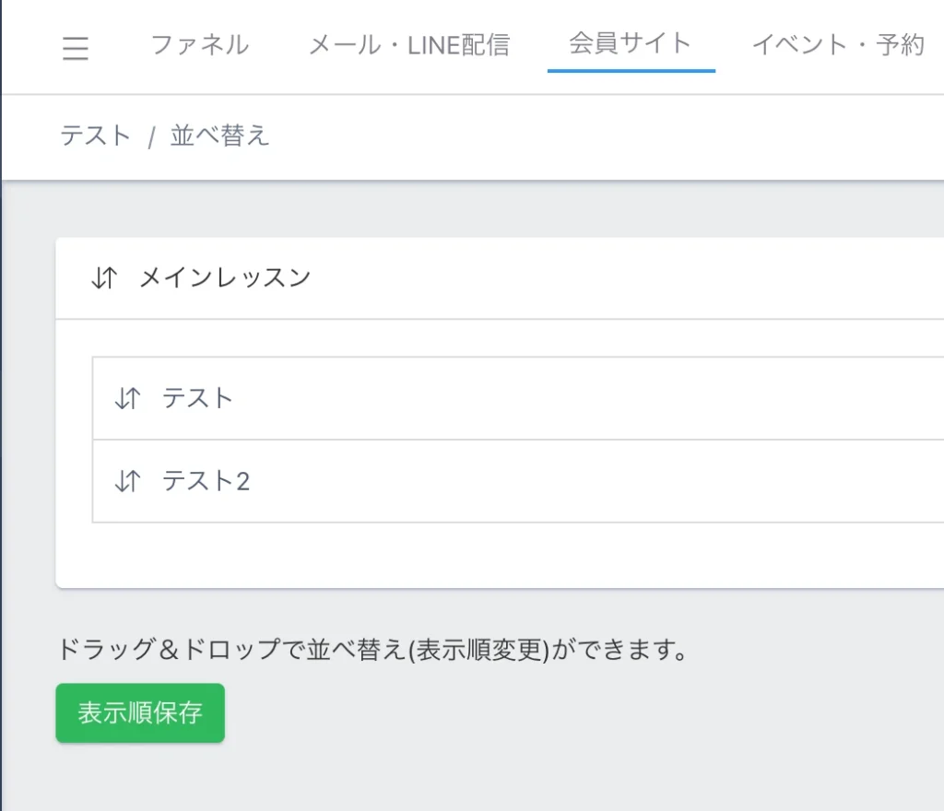The image size is (944, 811).
Task: Open the ファネル tab
Action: (x=200, y=45)
